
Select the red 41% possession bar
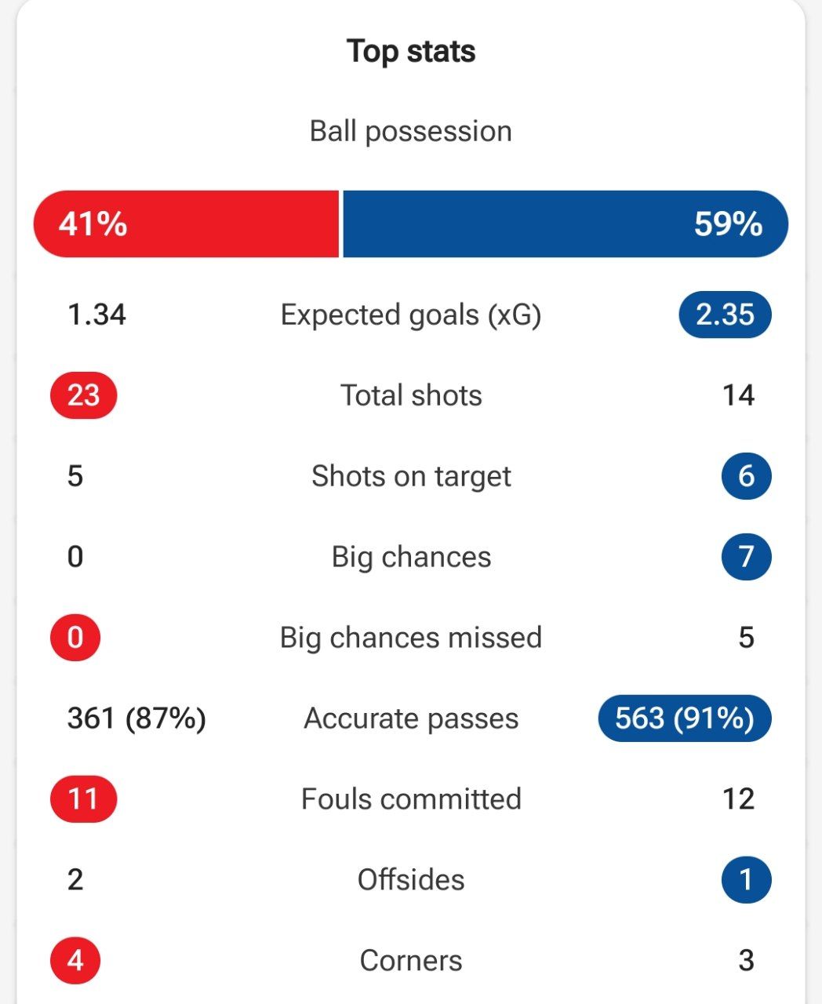[x=186, y=224]
